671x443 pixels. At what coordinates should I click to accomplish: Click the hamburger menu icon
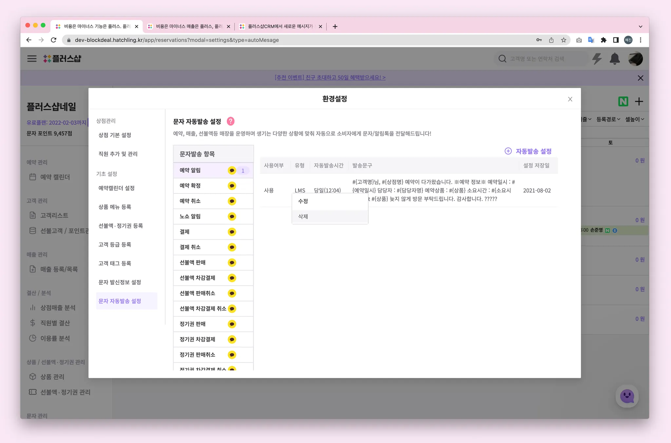pos(32,59)
